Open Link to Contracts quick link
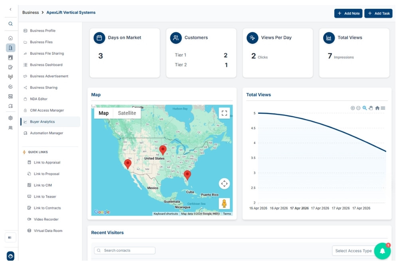 [44, 208]
